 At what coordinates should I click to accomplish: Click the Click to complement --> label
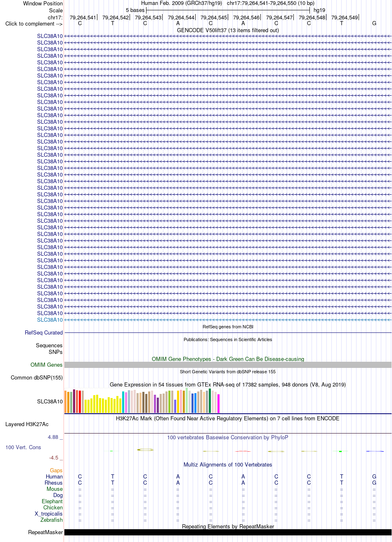pos(34,24)
